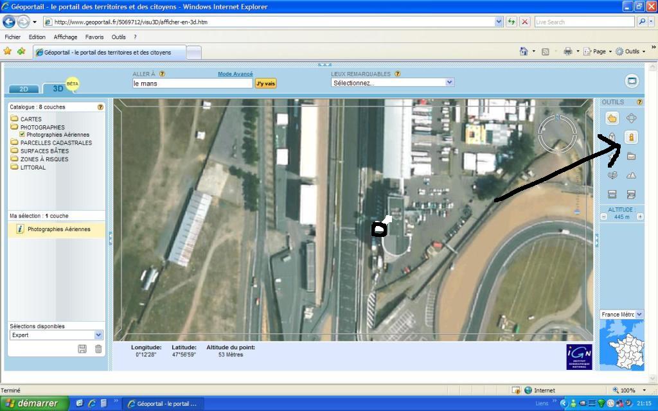
Task: Select the hand pan tool in Outils
Action: (x=612, y=118)
